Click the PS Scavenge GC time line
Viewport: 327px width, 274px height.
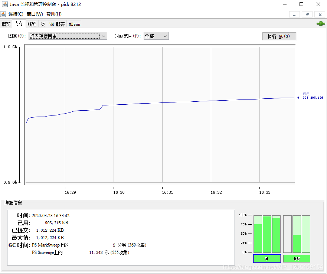81,252
